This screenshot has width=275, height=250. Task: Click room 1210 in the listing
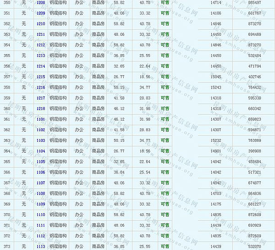click(41, 24)
